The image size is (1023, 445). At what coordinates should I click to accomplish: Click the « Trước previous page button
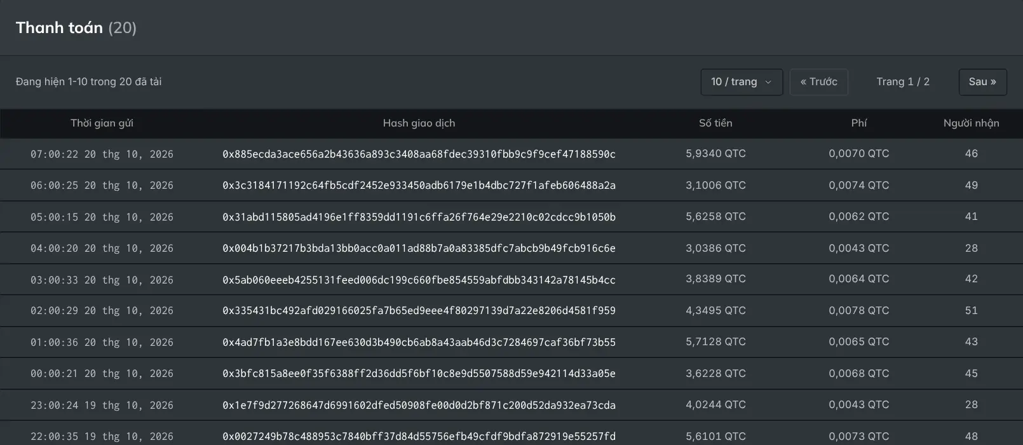(818, 82)
